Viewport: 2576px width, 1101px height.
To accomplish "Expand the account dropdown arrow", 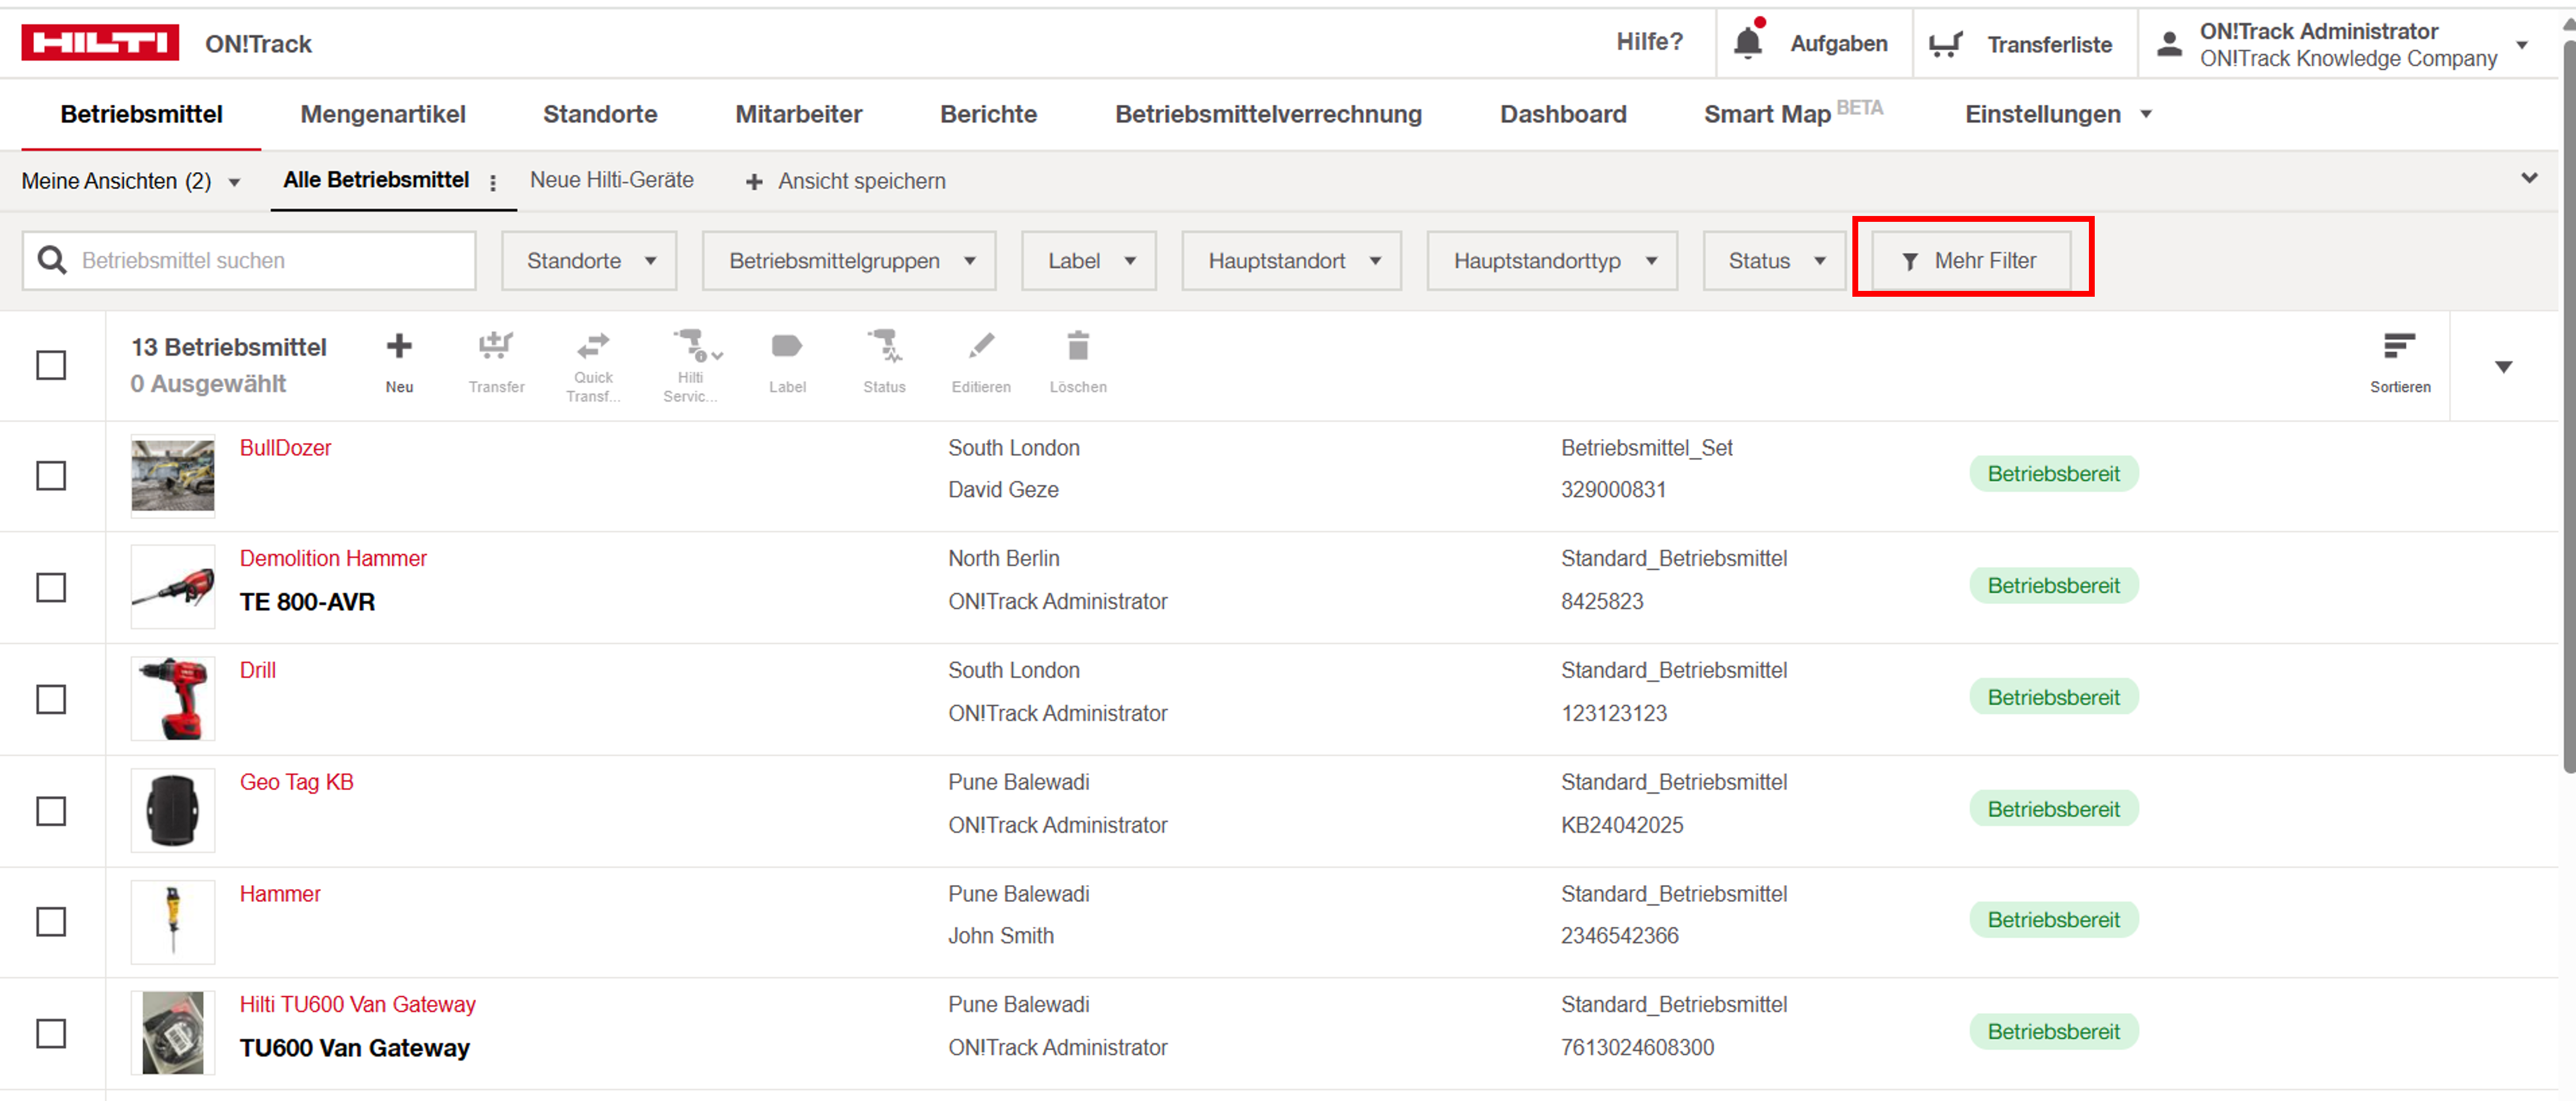I will (x=2522, y=45).
